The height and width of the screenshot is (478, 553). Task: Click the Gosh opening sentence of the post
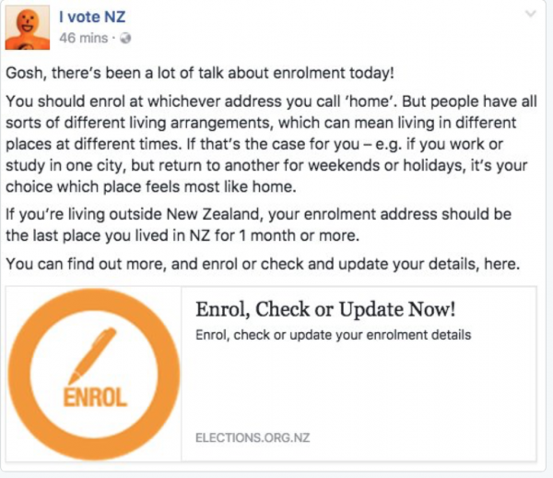(x=174, y=72)
